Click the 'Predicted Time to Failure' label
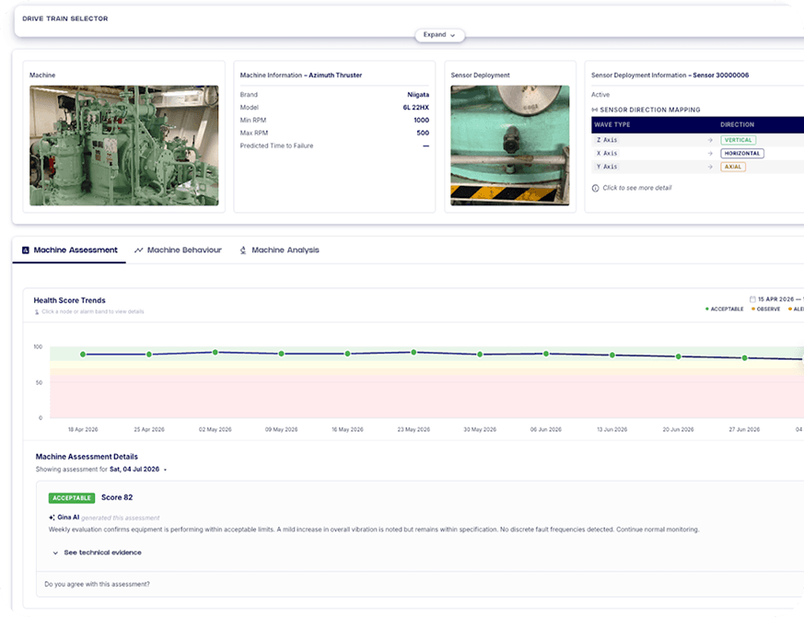The height and width of the screenshot is (617, 804). point(276,146)
